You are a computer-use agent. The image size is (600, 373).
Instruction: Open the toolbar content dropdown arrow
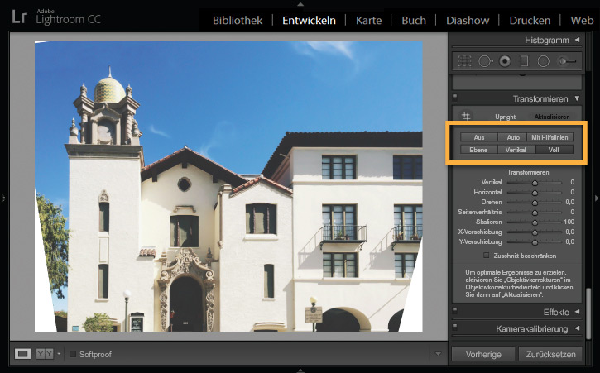click(x=439, y=354)
